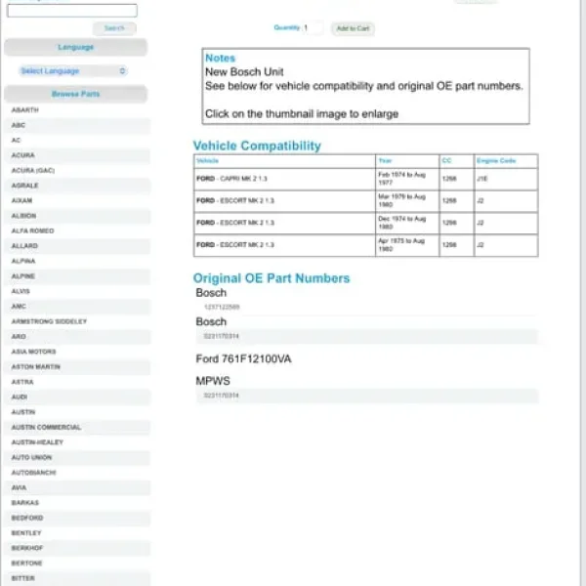Click the Escort year cell starting 'Apr'
The width and height of the screenshot is (586, 586).
point(407,245)
